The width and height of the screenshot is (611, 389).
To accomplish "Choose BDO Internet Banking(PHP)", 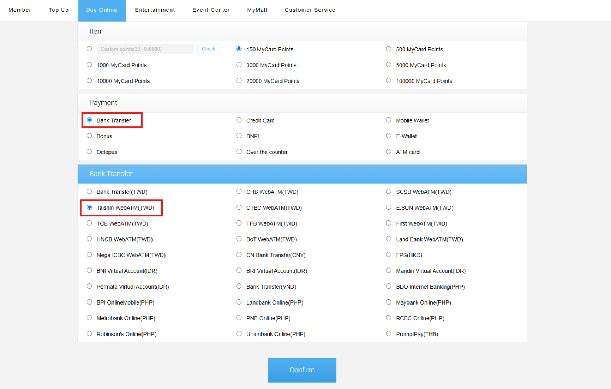I will pos(388,286).
